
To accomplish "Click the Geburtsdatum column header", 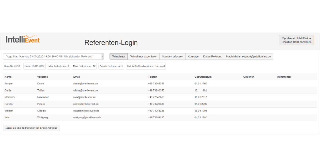I will point(203,77).
